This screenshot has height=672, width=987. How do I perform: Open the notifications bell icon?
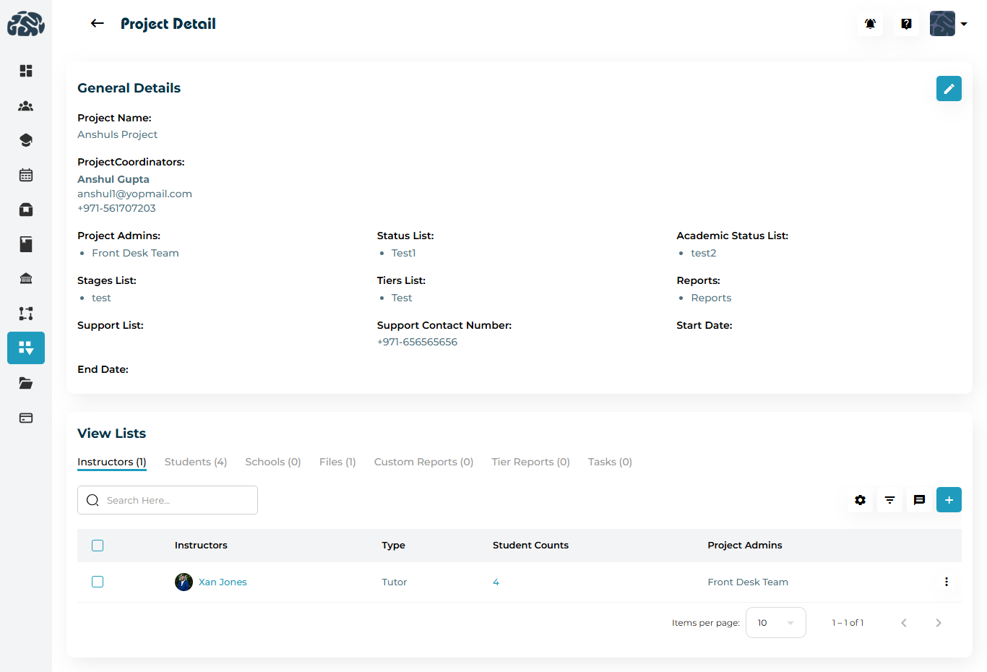pos(870,24)
